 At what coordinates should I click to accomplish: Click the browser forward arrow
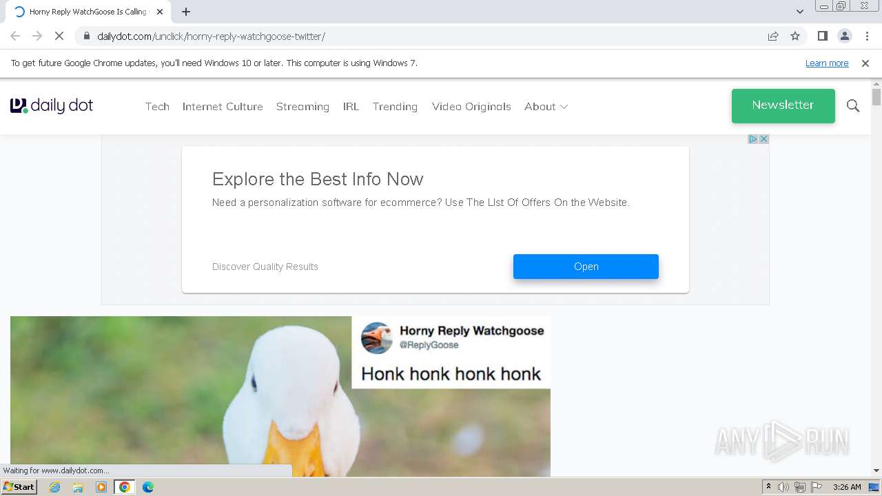point(37,36)
